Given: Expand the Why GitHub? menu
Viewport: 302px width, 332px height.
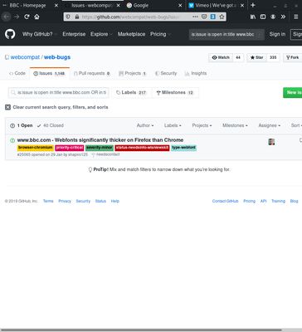Looking at the screenshot, I should click(x=39, y=34).
